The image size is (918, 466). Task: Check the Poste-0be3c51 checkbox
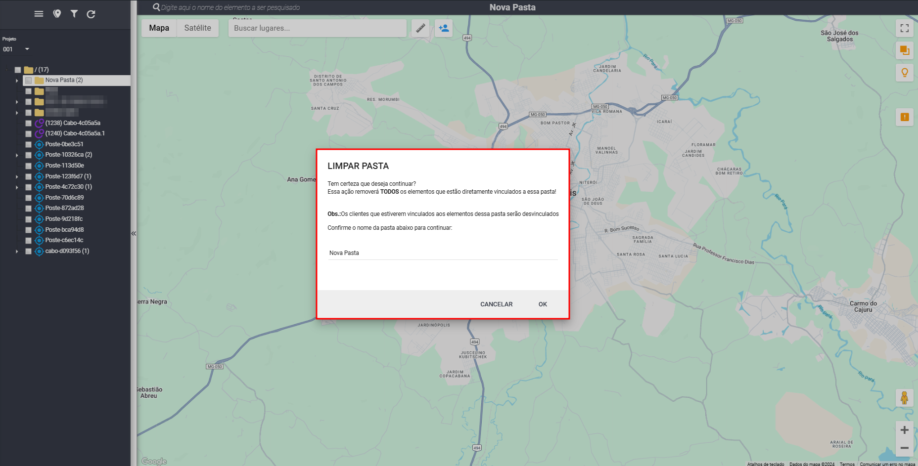[29, 144]
